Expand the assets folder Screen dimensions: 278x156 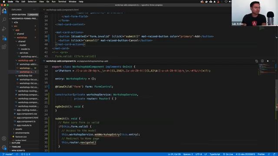click(19, 129)
